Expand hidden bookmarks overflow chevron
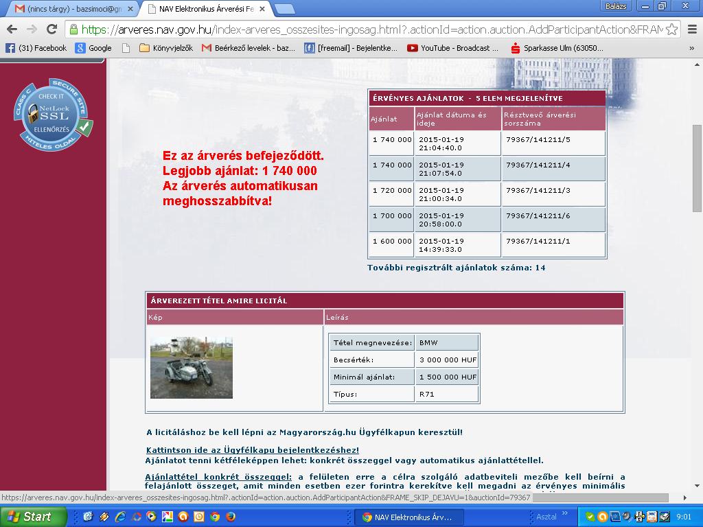Image resolution: width=703 pixels, height=527 pixels. (x=691, y=48)
